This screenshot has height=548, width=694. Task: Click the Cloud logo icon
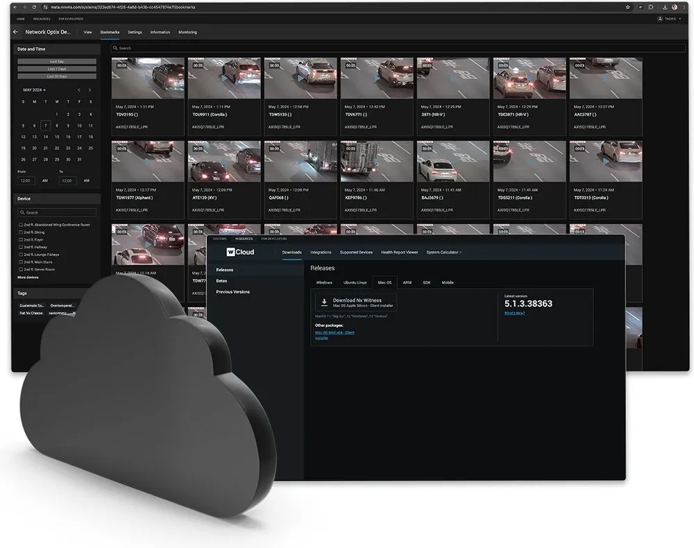(x=230, y=252)
